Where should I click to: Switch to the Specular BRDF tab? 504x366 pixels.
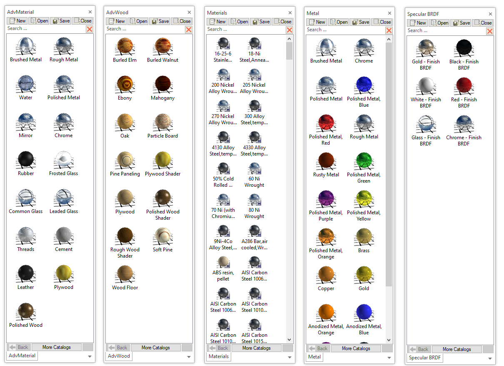click(424, 358)
